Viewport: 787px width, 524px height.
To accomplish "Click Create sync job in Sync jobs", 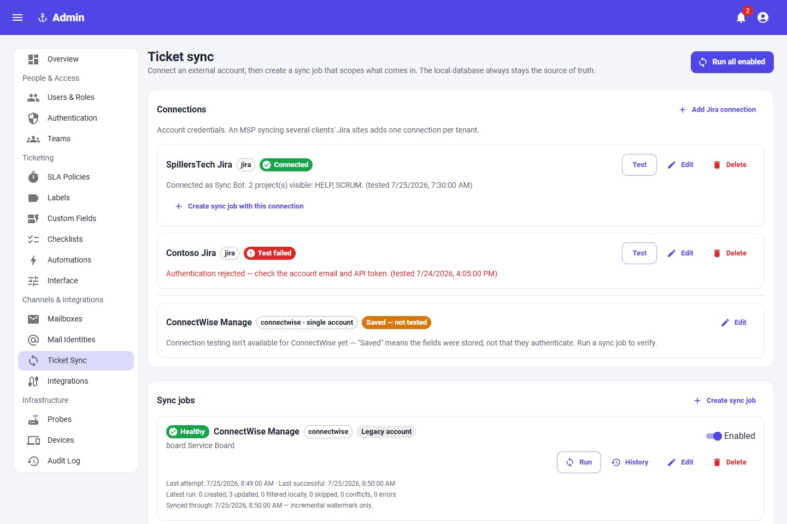I will click(x=725, y=401).
